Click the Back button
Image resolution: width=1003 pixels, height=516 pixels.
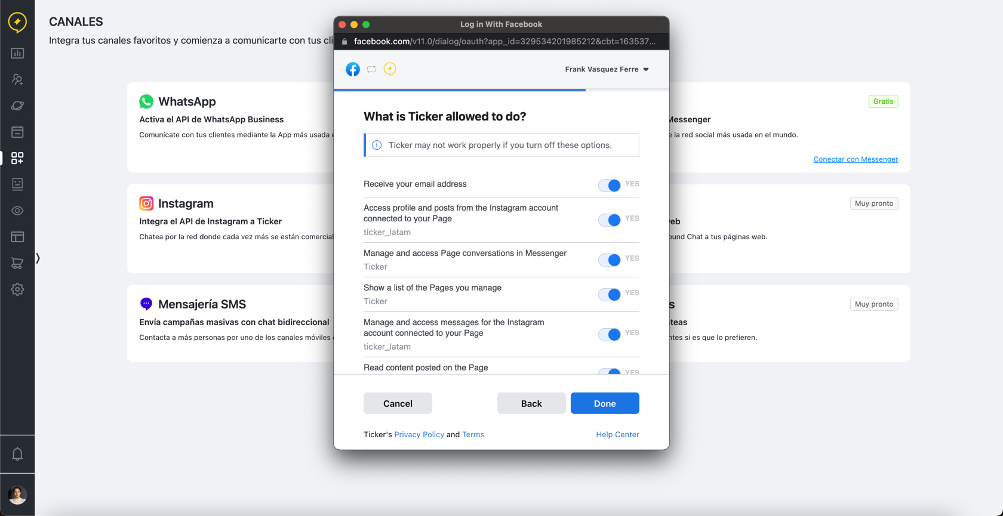tap(531, 403)
